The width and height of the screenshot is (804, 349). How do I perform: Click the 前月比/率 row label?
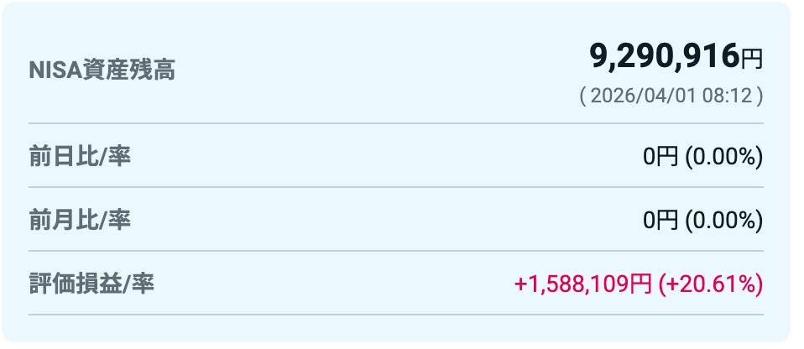(80, 220)
